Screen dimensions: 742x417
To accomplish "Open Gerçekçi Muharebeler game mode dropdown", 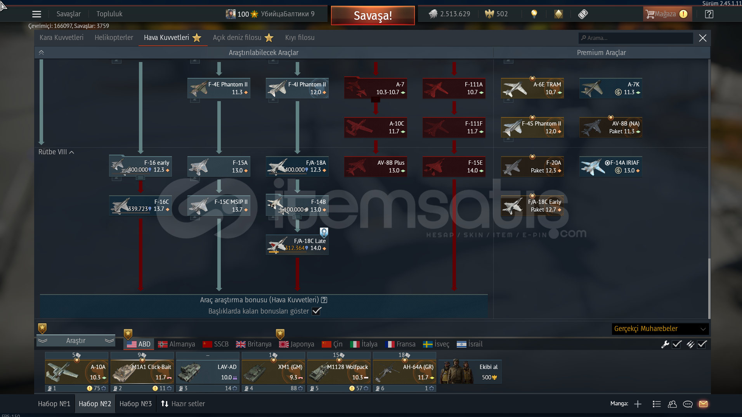I will click(x=660, y=329).
